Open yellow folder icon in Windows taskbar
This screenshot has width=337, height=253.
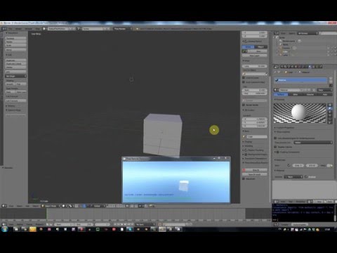tap(33, 229)
